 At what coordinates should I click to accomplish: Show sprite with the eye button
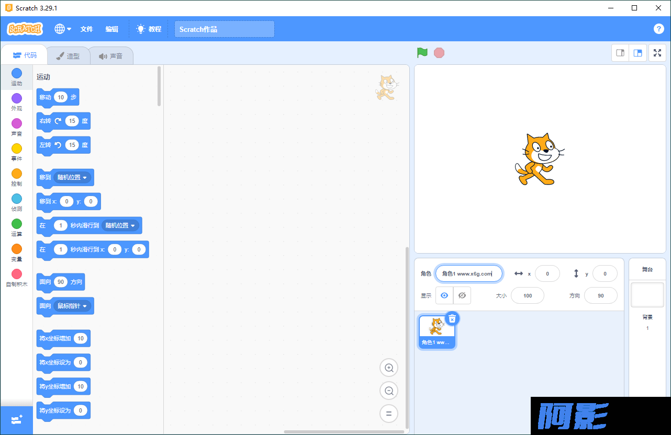pyautogui.click(x=444, y=295)
